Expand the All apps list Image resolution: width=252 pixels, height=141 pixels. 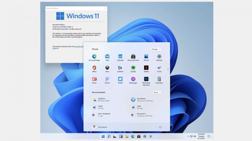pos(156,49)
